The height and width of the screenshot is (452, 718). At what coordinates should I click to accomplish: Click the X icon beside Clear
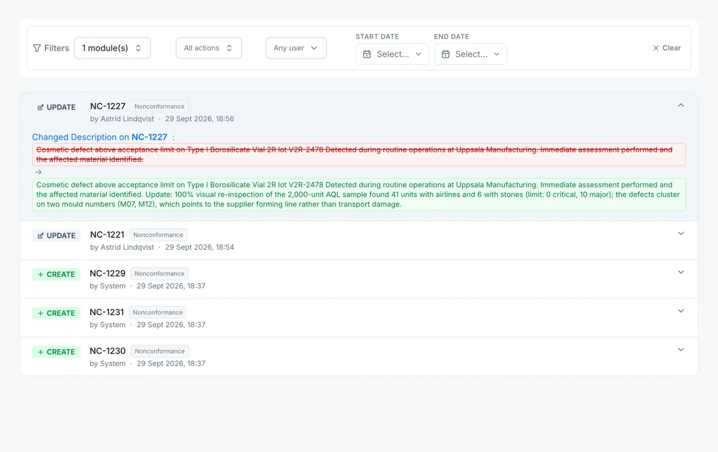click(656, 48)
